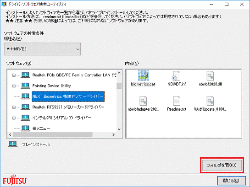Click the プレインストール legend label
Image resolution: width=250 pixels, height=187 pixels.
pyautogui.click(x=36, y=144)
